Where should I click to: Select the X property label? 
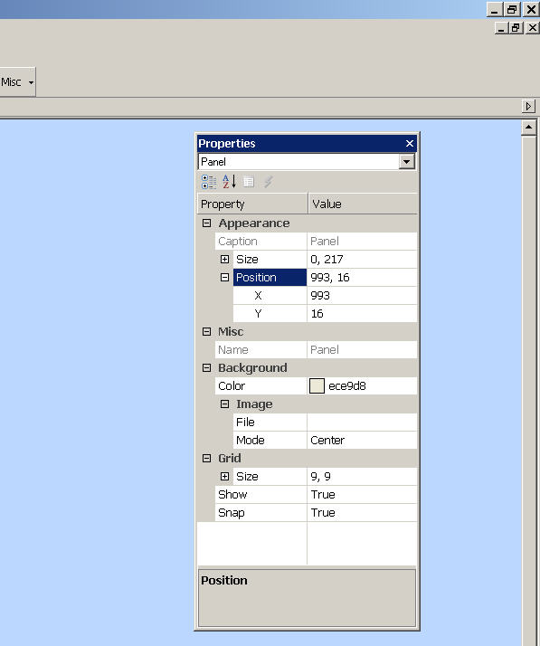point(270,295)
